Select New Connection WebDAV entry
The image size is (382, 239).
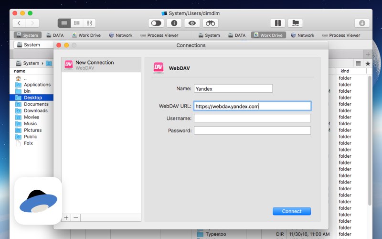click(101, 65)
